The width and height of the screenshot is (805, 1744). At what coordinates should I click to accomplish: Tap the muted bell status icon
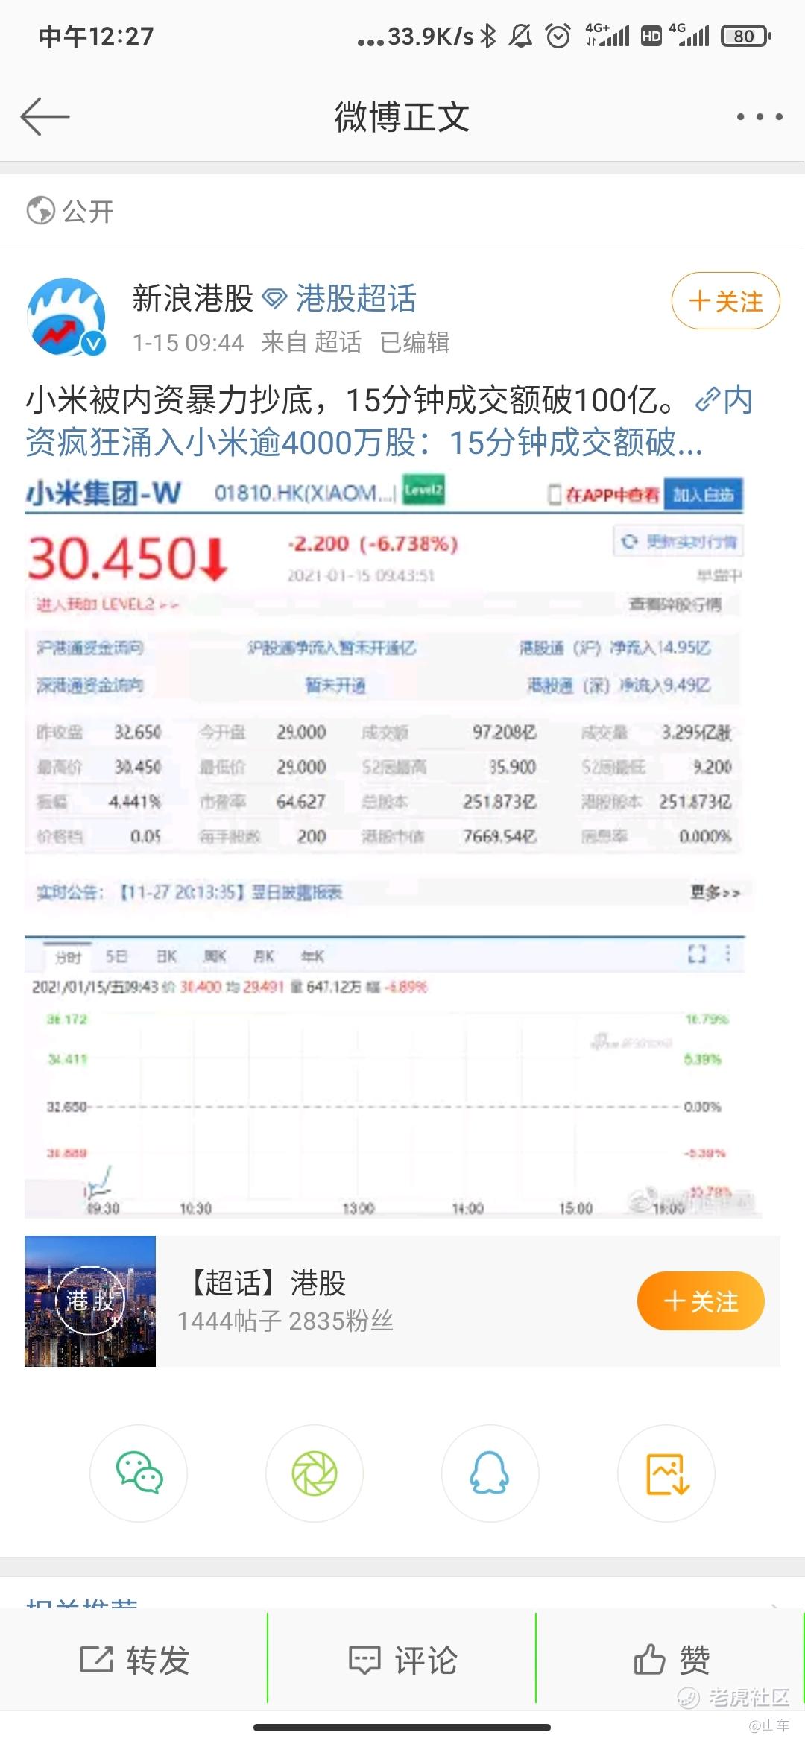[521, 36]
